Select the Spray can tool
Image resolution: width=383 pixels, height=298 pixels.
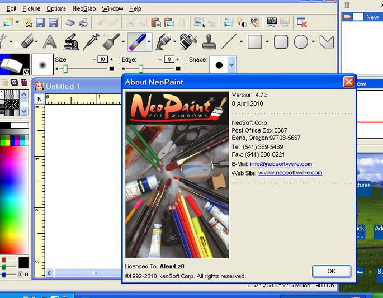coord(188,42)
